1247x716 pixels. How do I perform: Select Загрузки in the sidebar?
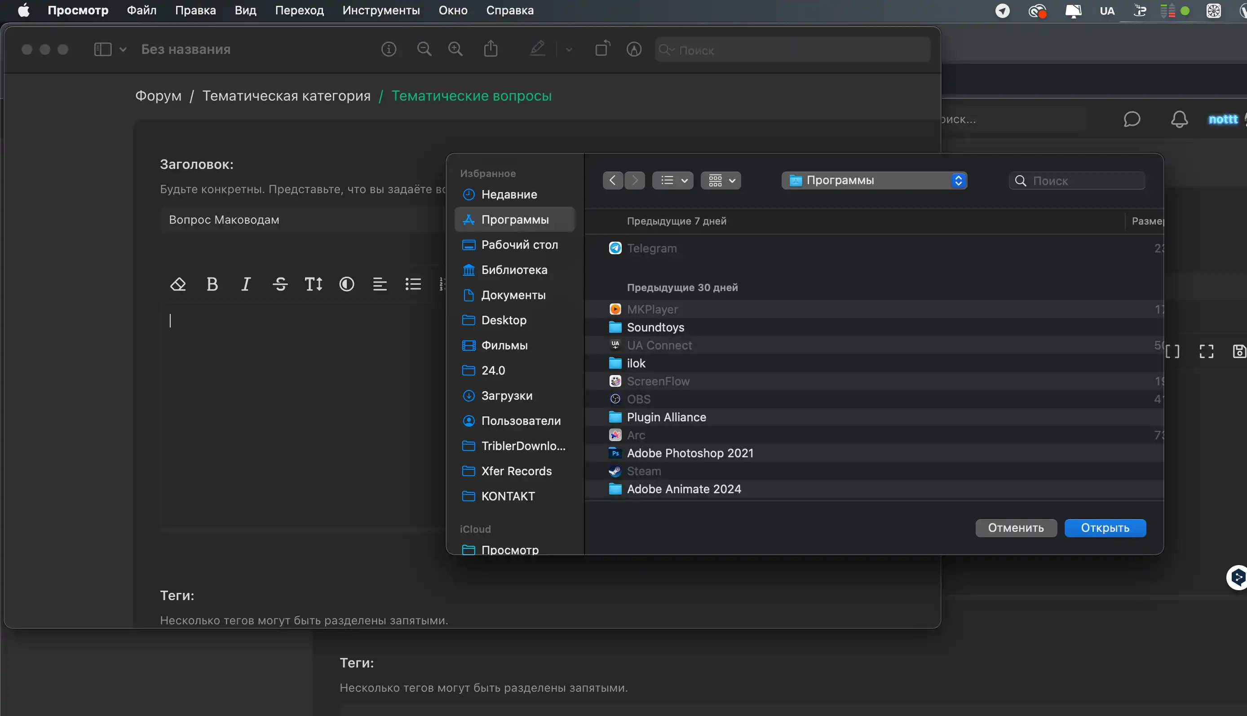tap(515, 396)
